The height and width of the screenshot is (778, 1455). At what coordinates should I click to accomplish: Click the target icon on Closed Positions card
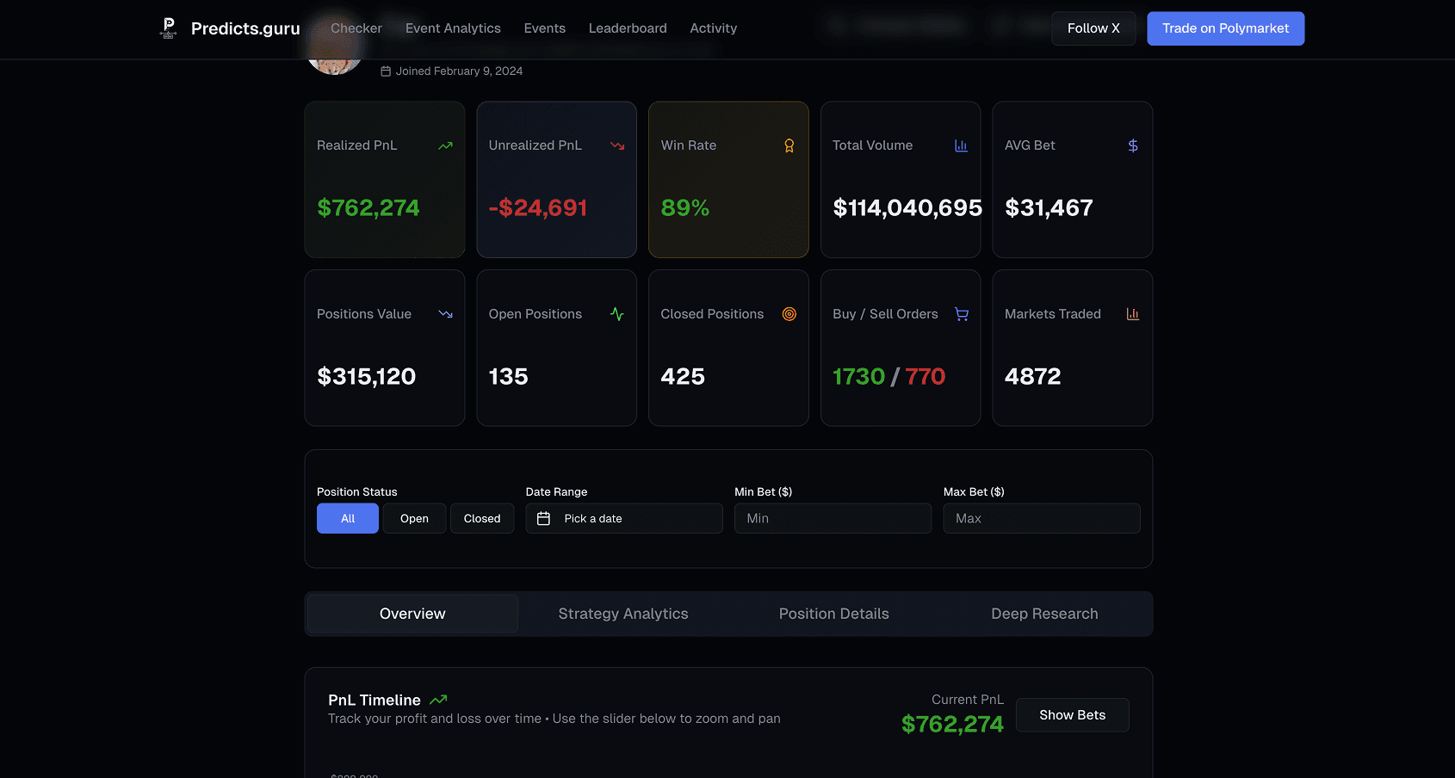789,314
